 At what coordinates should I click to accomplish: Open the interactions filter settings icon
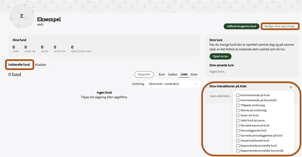(x=291, y=87)
